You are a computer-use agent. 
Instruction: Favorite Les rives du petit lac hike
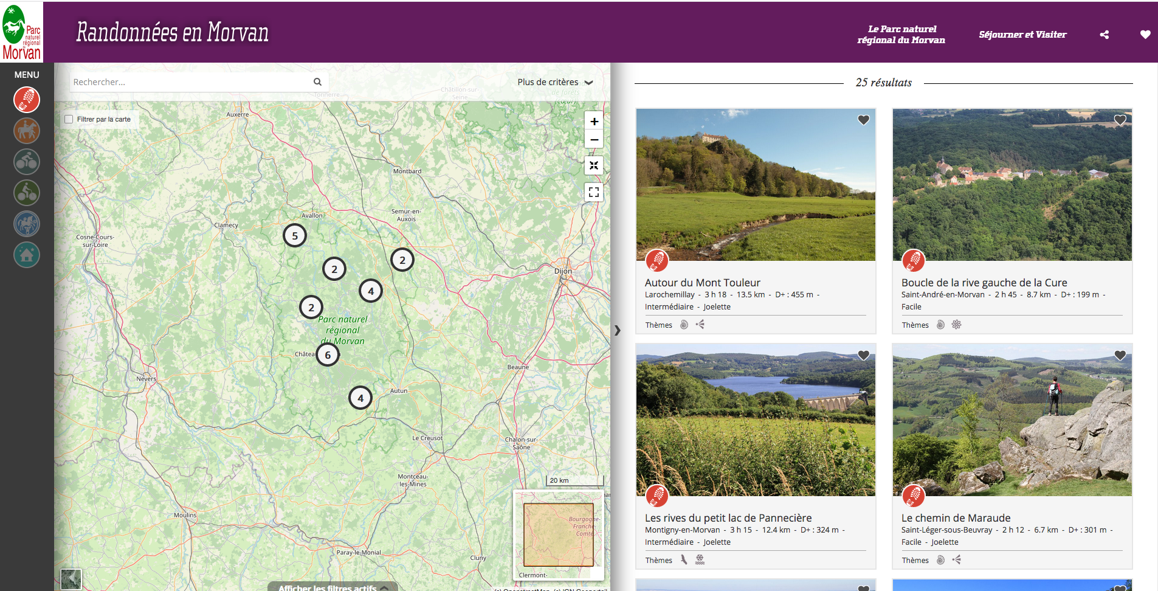[x=863, y=355]
